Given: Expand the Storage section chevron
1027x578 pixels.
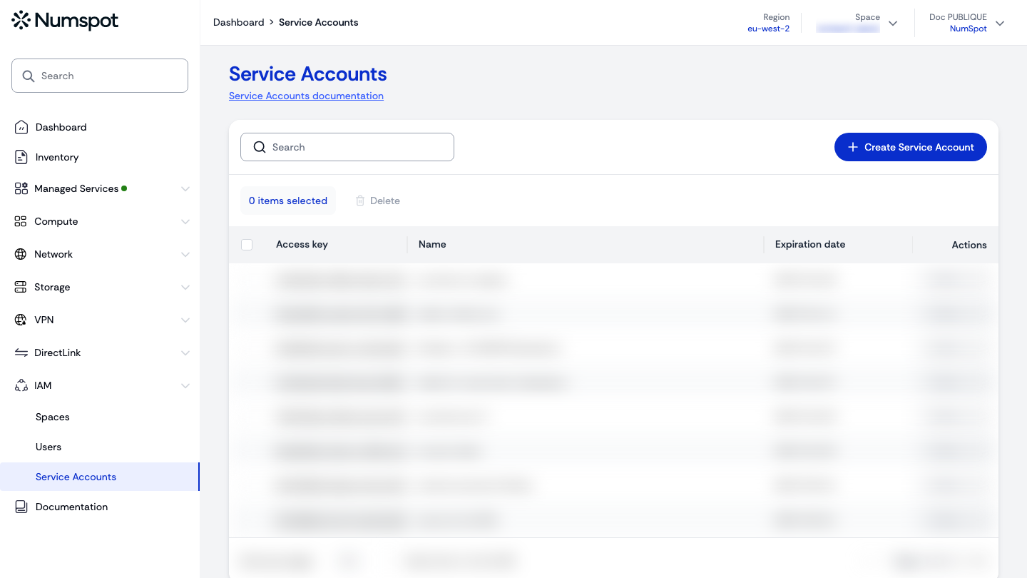Looking at the screenshot, I should coord(185,288).
